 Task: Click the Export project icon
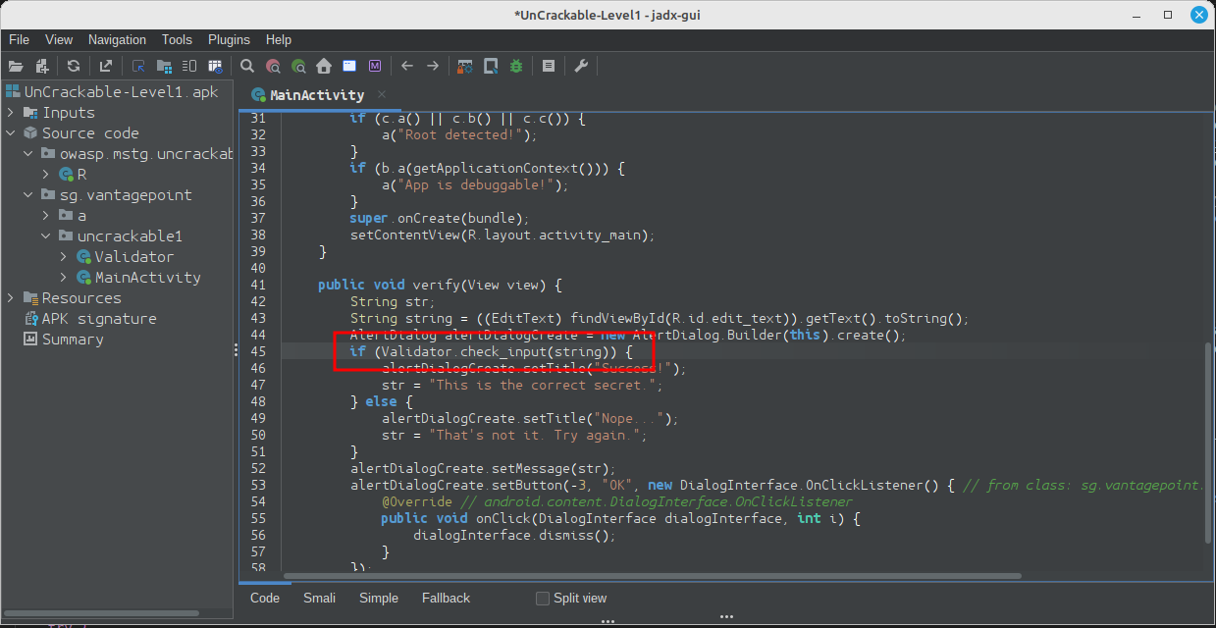106,66
